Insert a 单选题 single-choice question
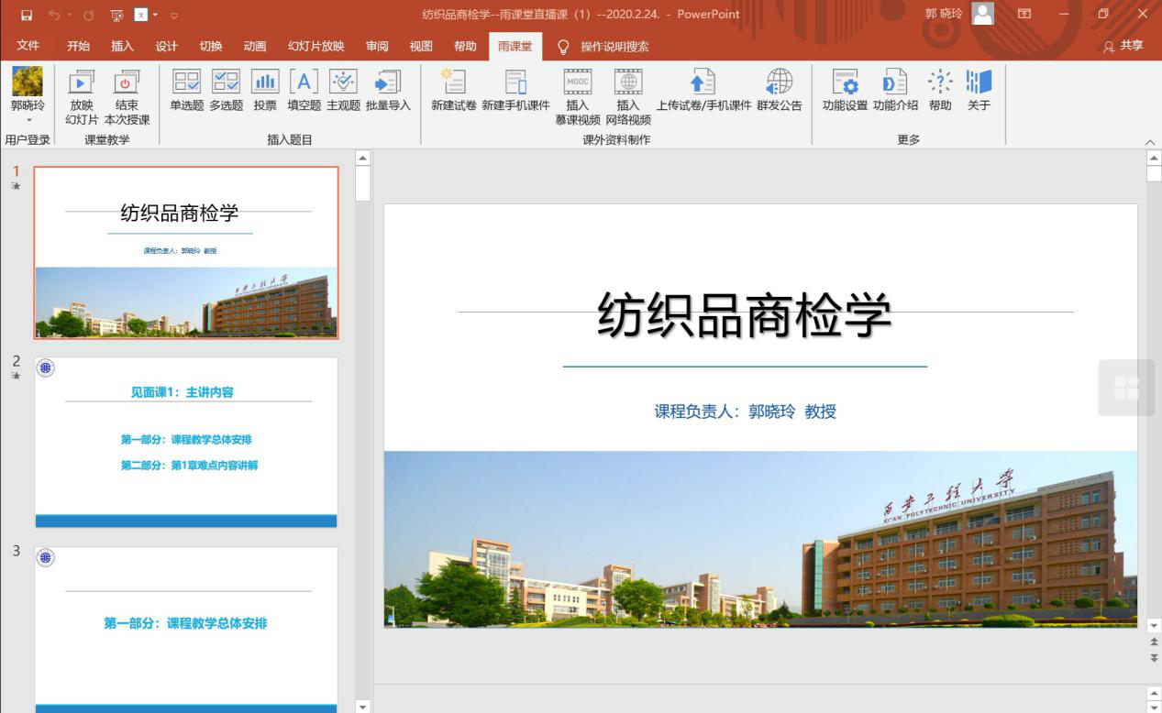Image resolution: width=1162 pixels, height=713 pixels. coord(186,83)
